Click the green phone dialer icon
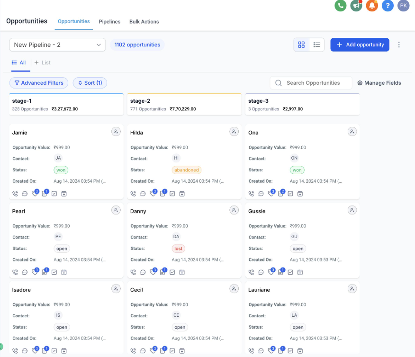The width and height of the screenshot is (415, 357). [340, 5]
